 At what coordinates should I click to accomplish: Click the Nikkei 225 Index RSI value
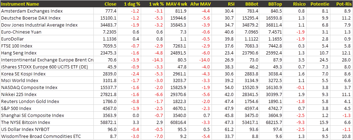pos(229,95)
